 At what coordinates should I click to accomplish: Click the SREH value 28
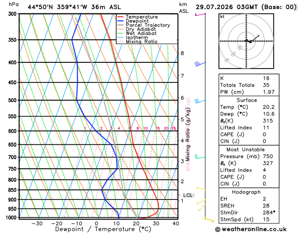click(266, 206)
